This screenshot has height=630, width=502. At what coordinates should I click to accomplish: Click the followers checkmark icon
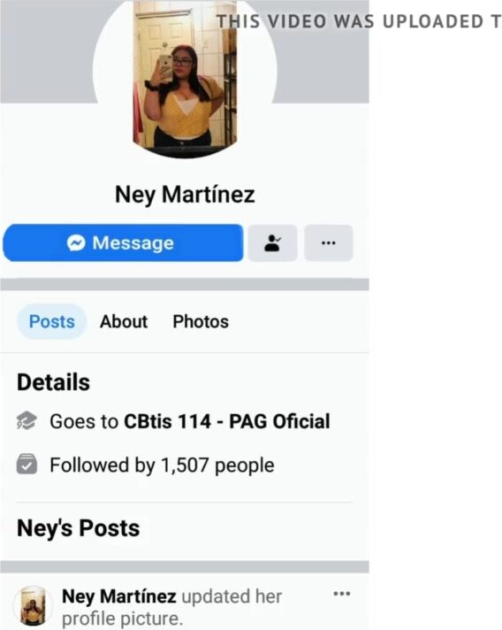click(x=27, y=464)
